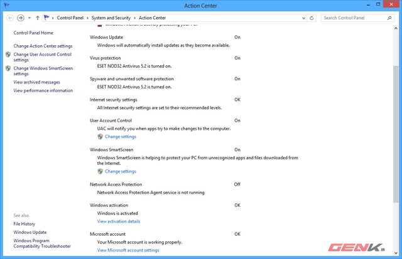Click the Action Center title bar flag icon

(7, 5)
